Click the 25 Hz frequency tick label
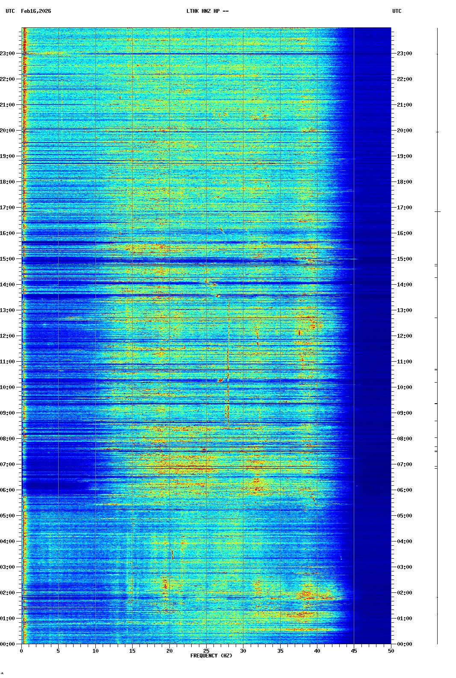The height and width of the screenshot is (678, 456). point(206,651)
